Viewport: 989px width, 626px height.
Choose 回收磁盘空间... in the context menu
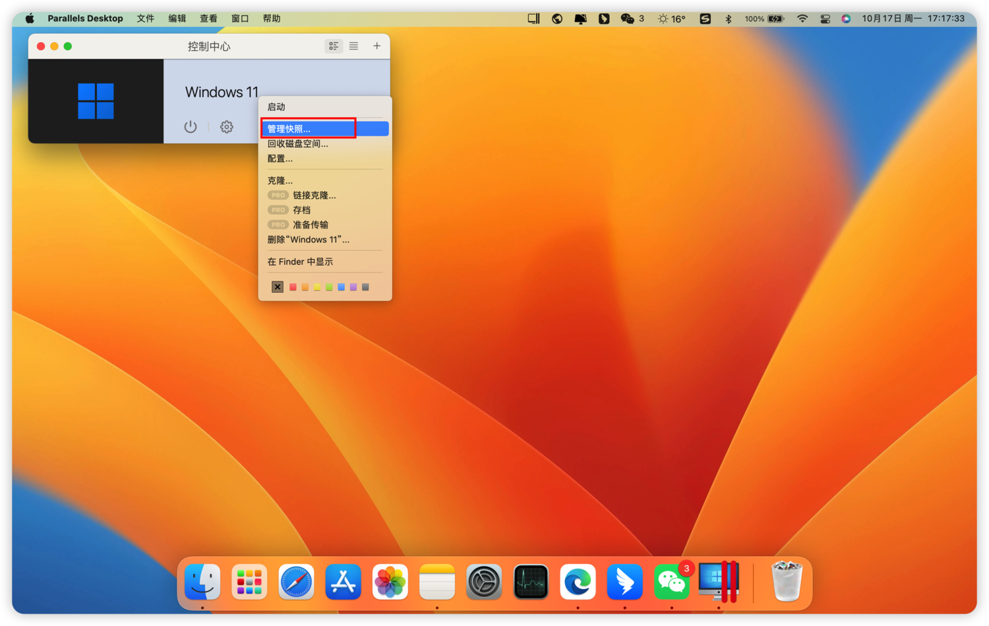pyautogui.click(x=325, y=144)
